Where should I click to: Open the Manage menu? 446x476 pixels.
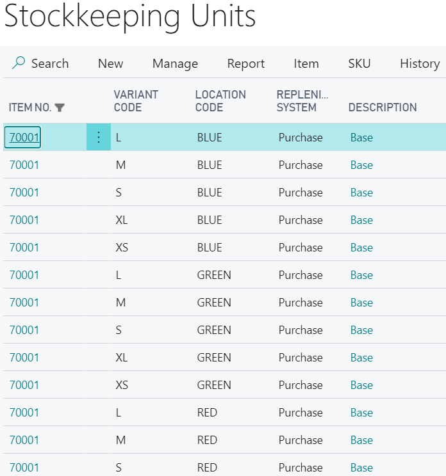pos(175,64)
